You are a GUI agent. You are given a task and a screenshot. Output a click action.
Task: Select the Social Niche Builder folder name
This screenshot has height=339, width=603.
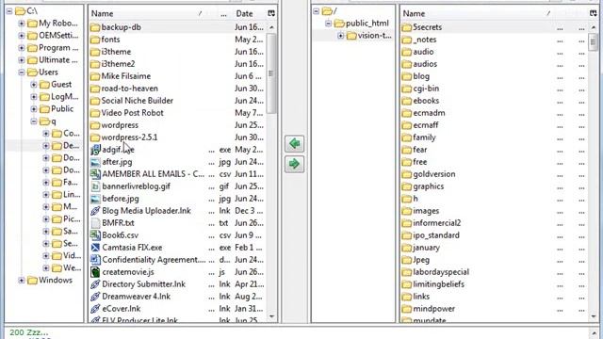(x=138, y=101)
